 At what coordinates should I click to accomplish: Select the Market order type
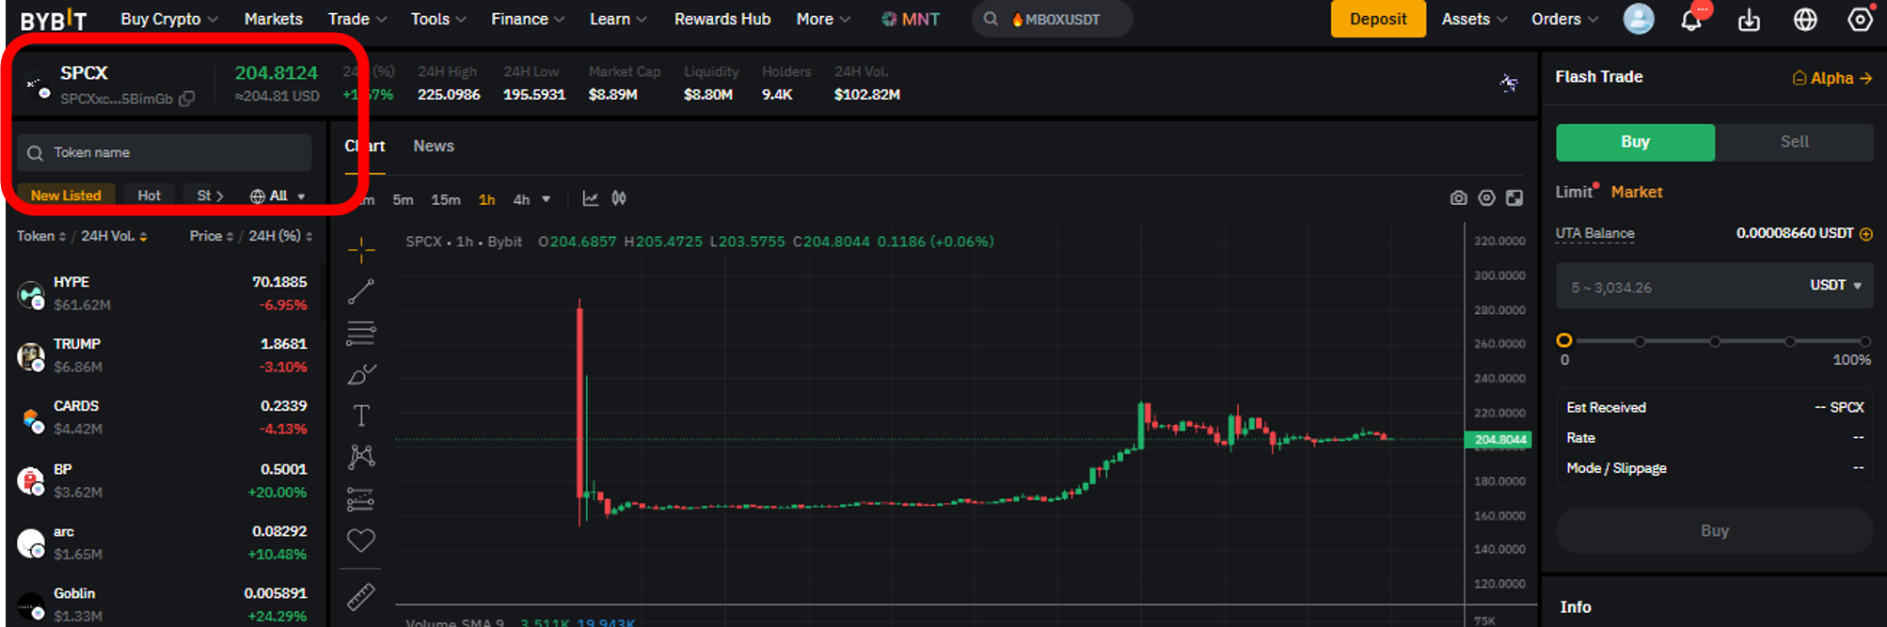[x=1637, y=192]
